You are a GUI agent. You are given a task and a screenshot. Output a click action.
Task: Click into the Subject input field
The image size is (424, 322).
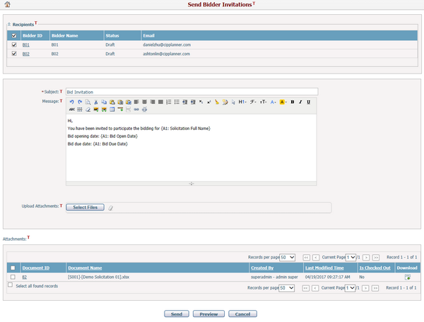[x=191, y=91]
